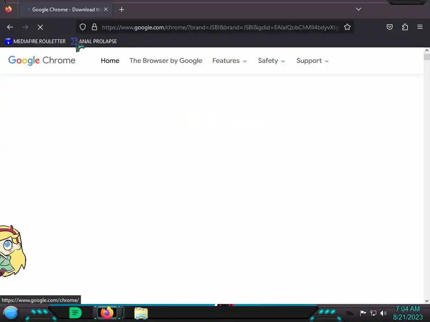The width and height of the screenshot is (430, 322).
Task: Open a new tab with the plus button
Action: click(x=121, y=10)
